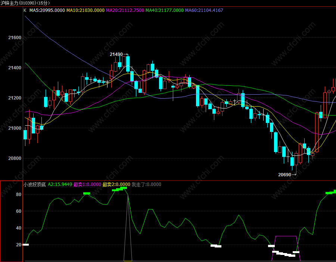Image resolution: width=336 pixels, height=262 pixels.
Task: Select the MA60:21104.4167 indicator label
Action: 204,10
